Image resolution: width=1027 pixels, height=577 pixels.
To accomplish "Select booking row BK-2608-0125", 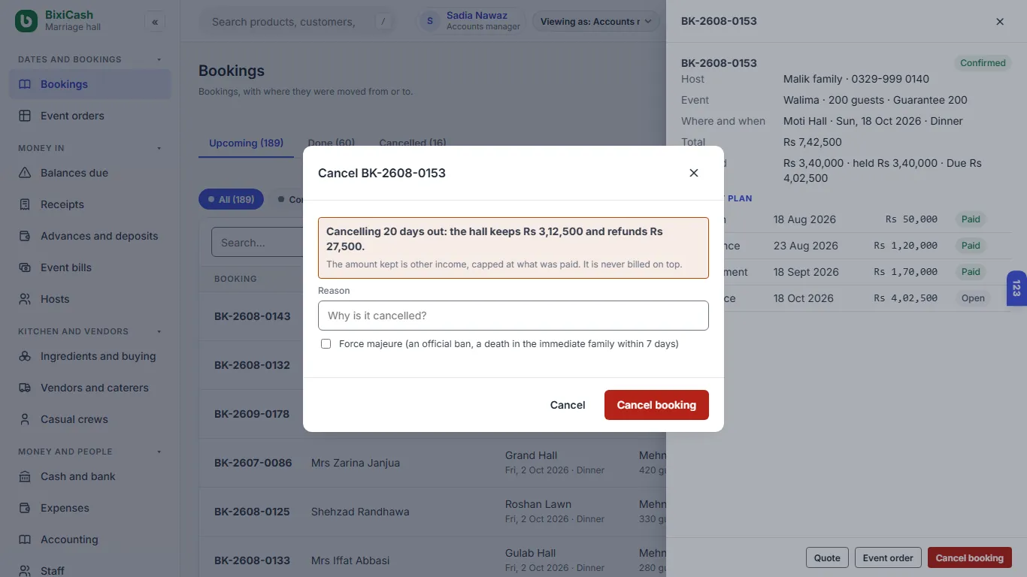I will point(432,512).
